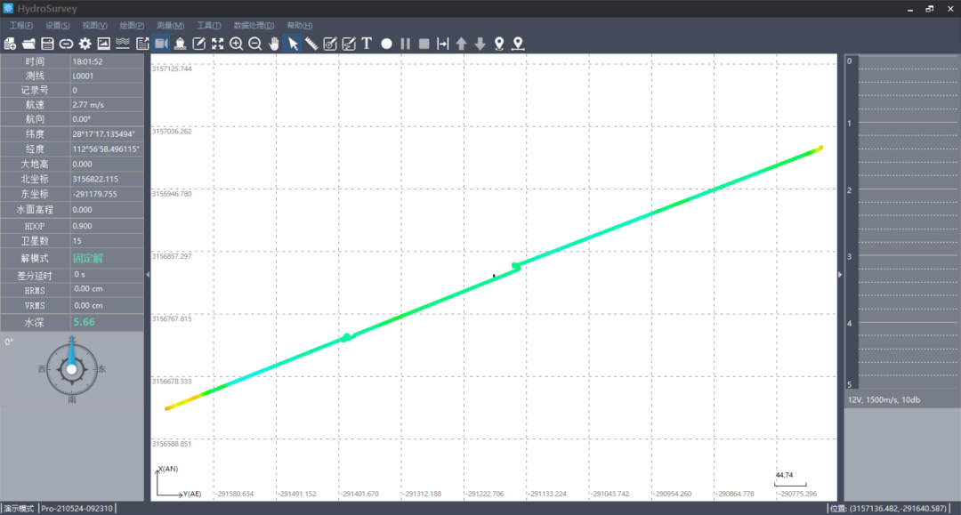The image size is (961, 515).
Task: Click the 固定解 solution mode value
Action: click(x=87, y=259)
